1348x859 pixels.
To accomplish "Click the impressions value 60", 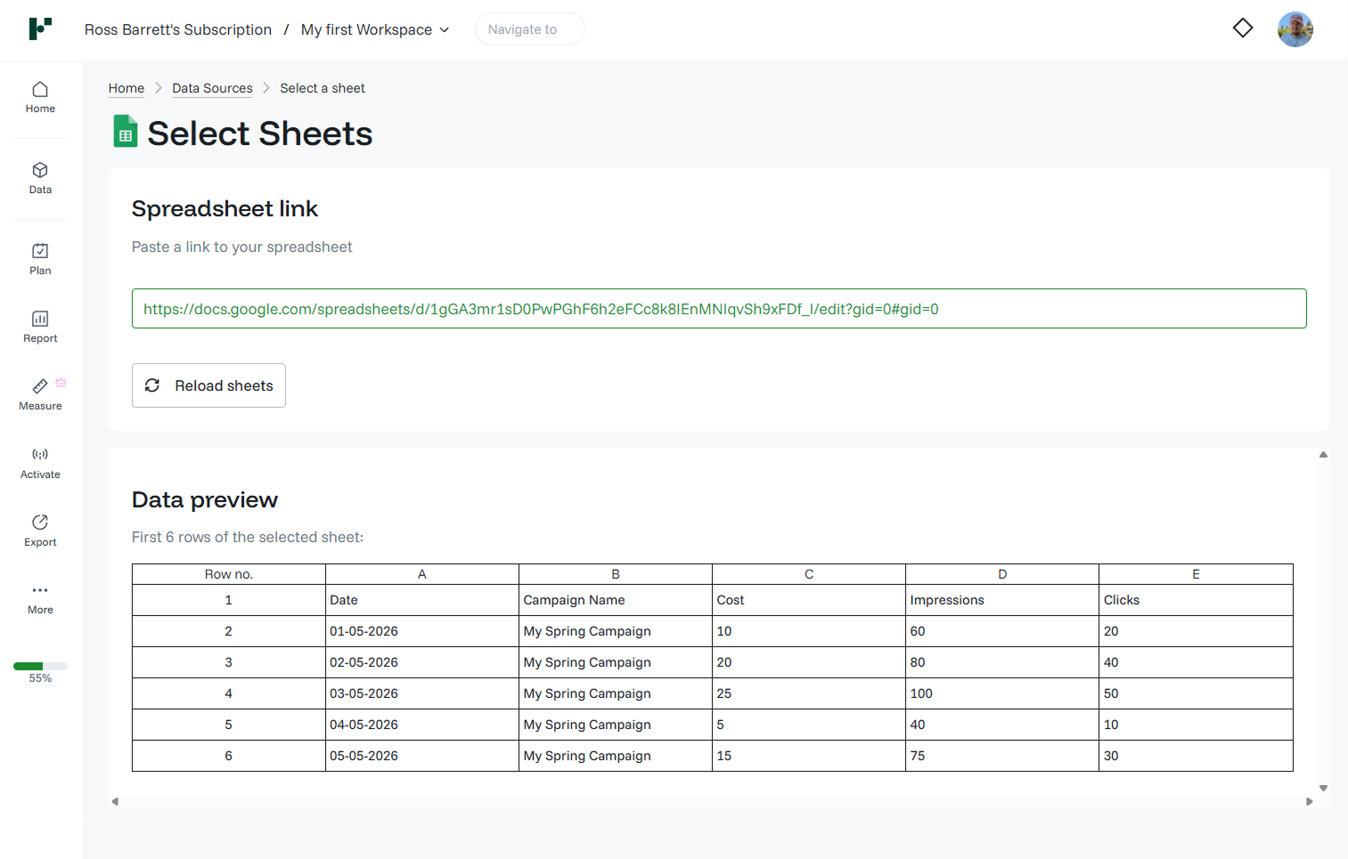I will 1002,631.
